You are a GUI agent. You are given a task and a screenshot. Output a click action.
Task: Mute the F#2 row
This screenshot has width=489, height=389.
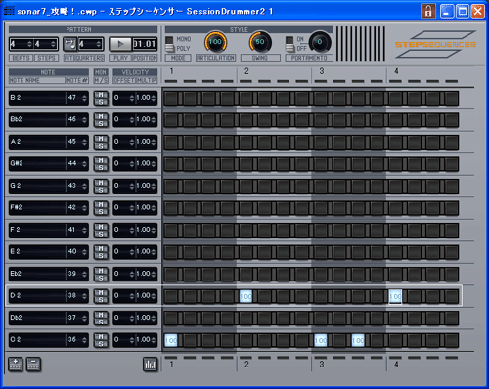click(101, 204)
